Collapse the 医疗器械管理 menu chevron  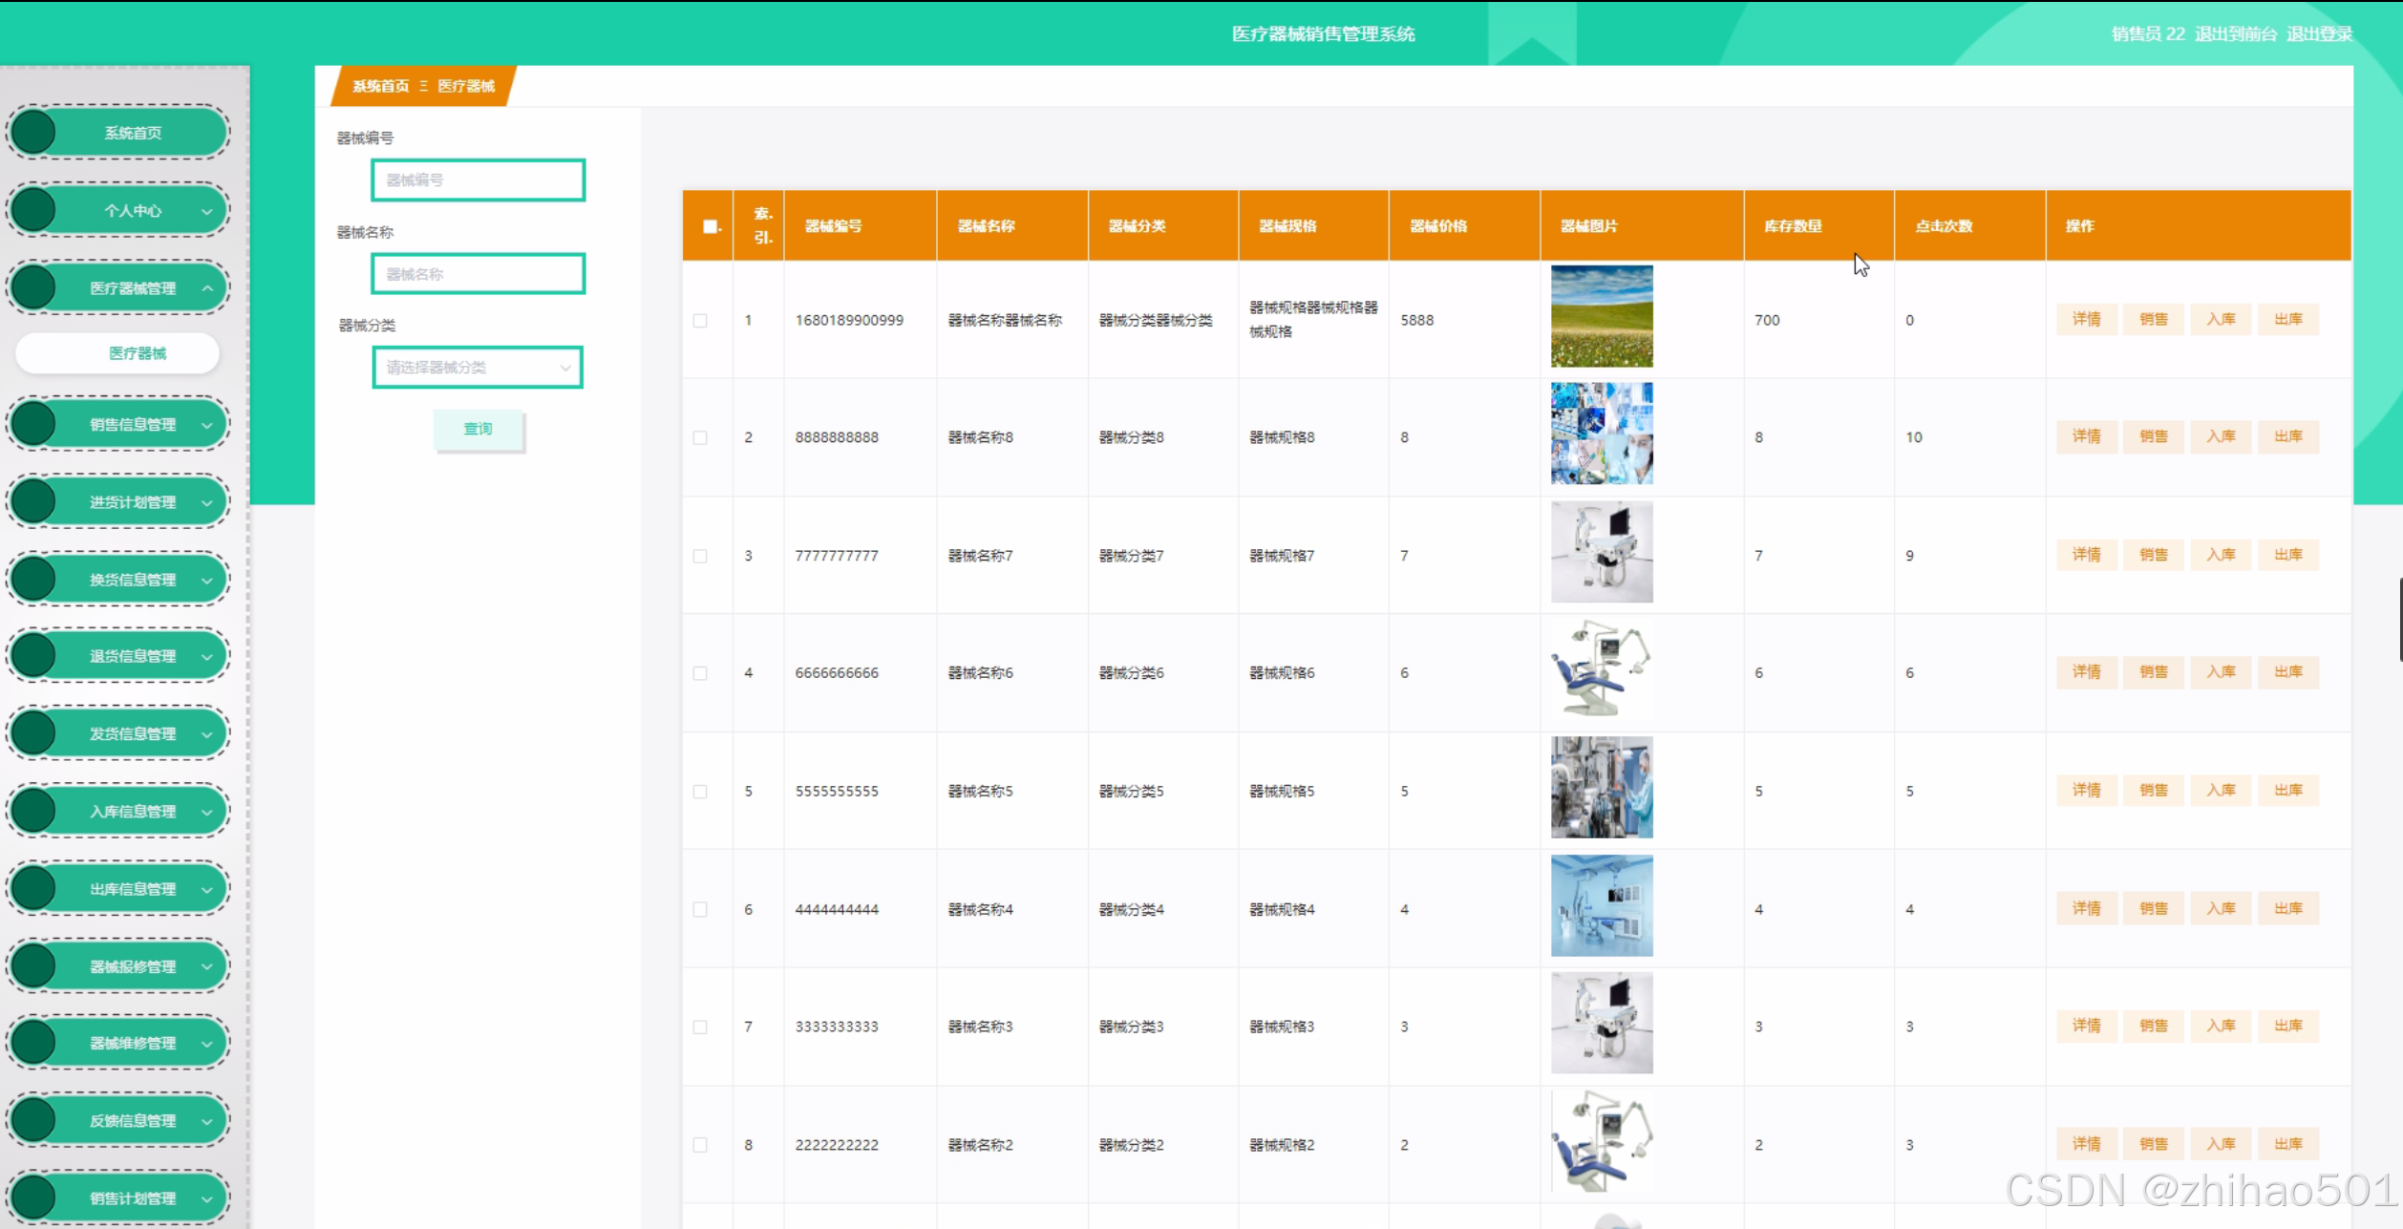point(206,288)
